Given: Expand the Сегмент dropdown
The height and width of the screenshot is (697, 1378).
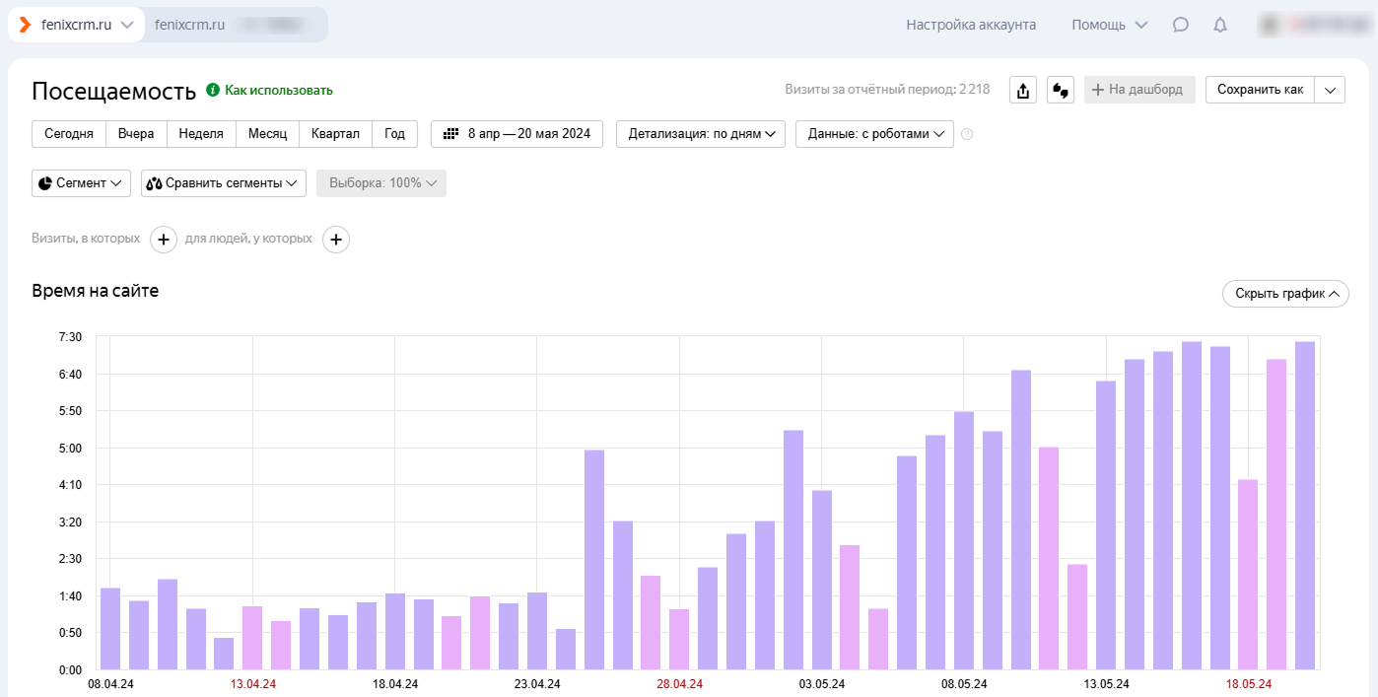Looking at the screenshot, I should [x=81, y=183].
